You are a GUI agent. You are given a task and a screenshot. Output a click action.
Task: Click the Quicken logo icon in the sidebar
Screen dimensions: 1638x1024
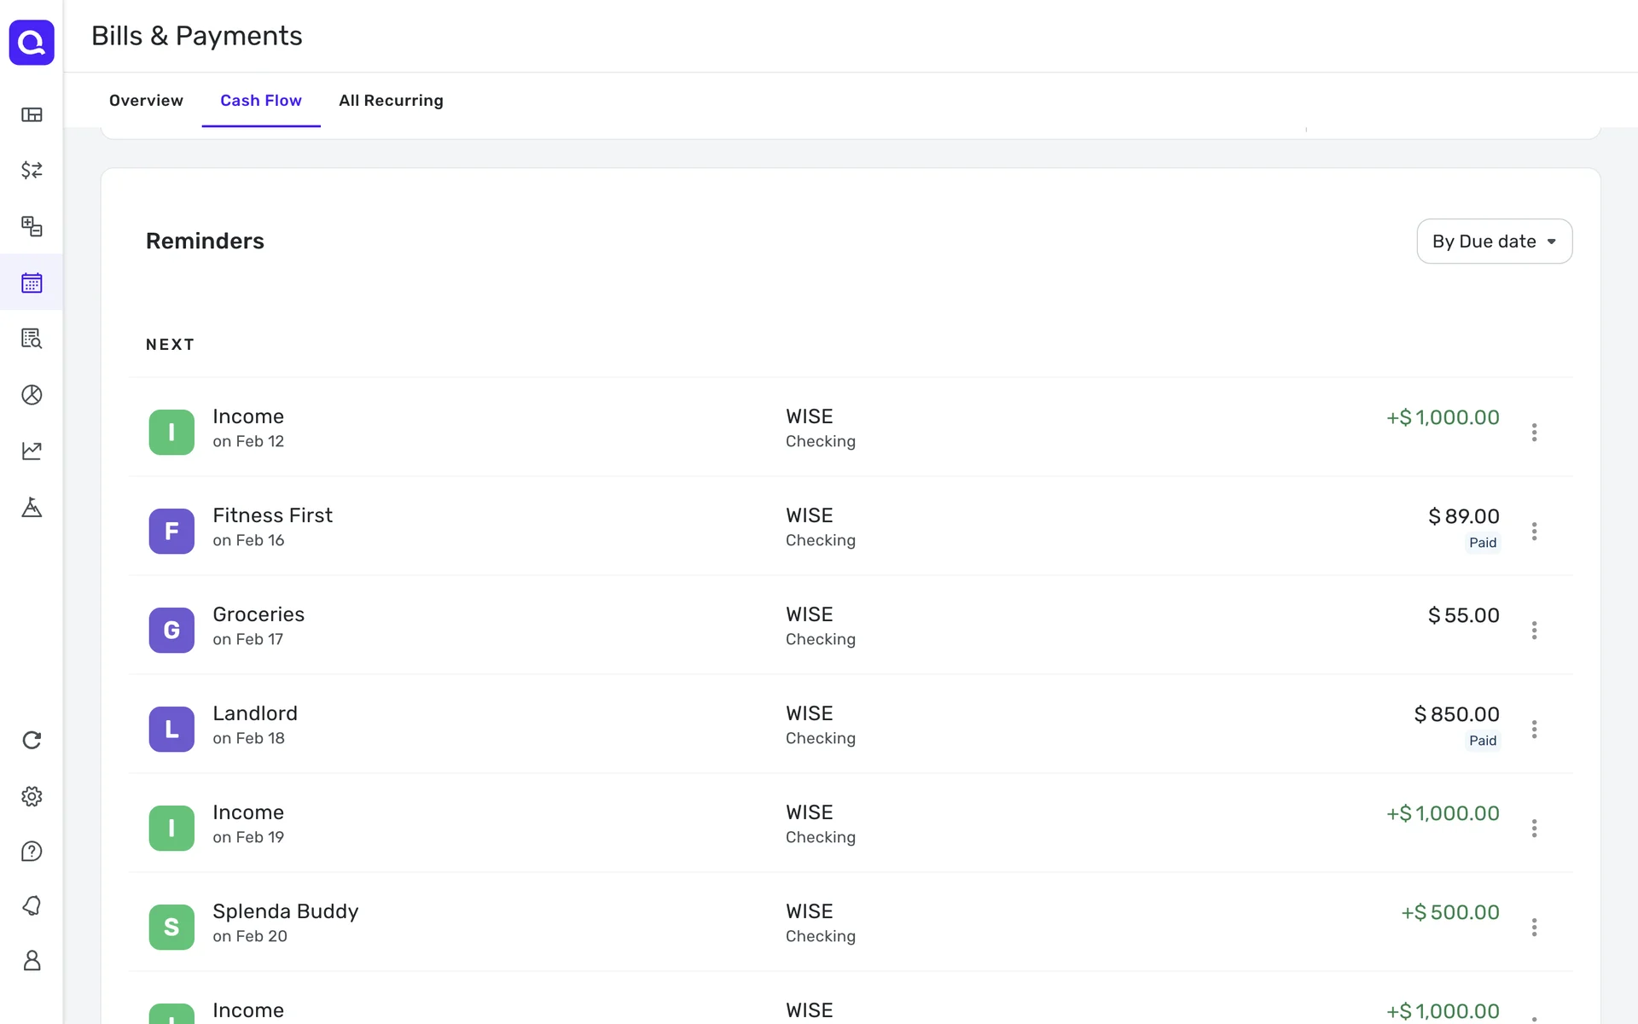(x=32, y=42)
